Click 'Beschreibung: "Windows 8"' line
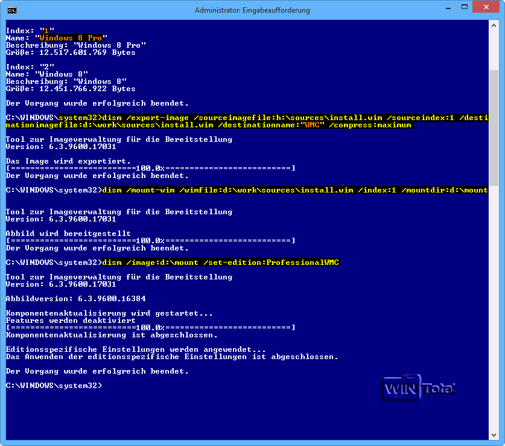 pyautogui.click(x=66, y=81)
